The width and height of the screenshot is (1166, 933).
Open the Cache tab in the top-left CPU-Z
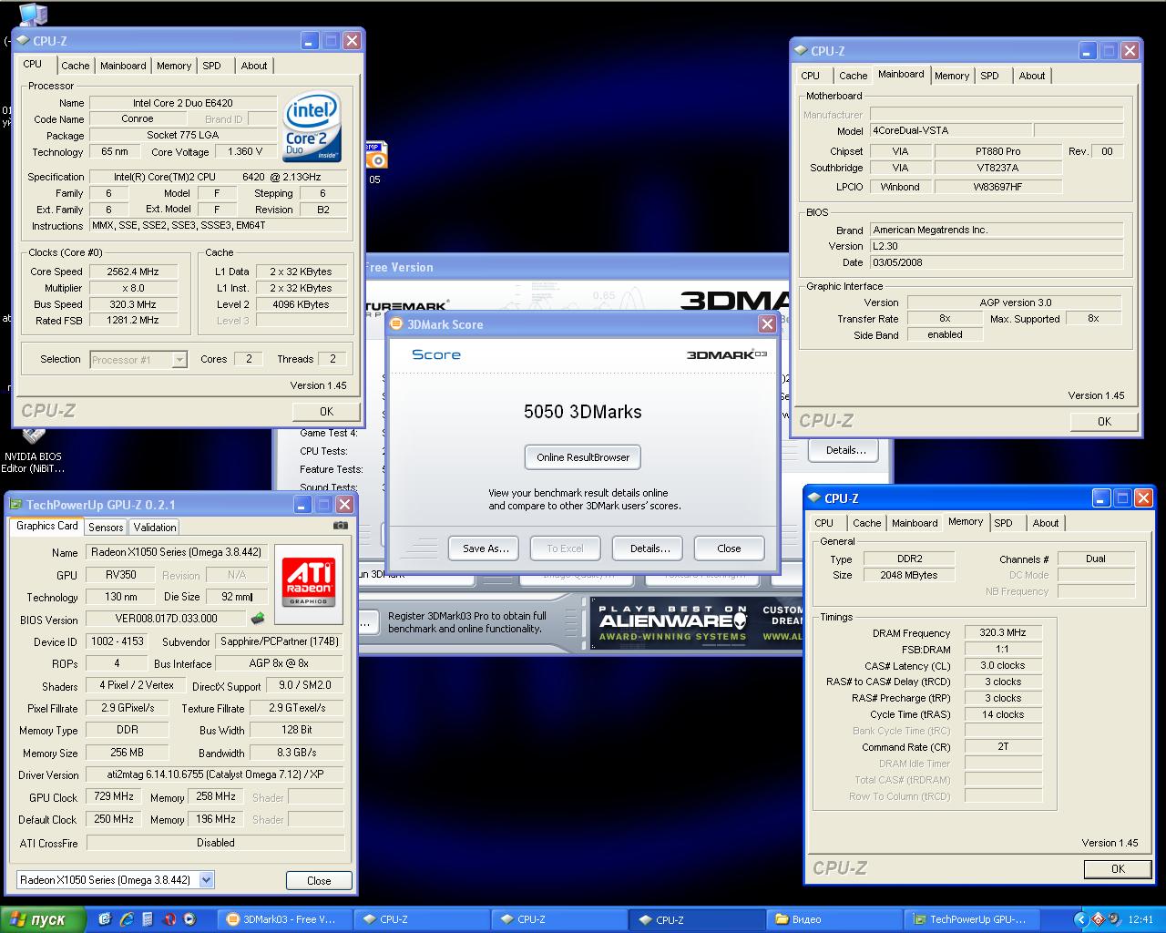click(x=76, y=66)
